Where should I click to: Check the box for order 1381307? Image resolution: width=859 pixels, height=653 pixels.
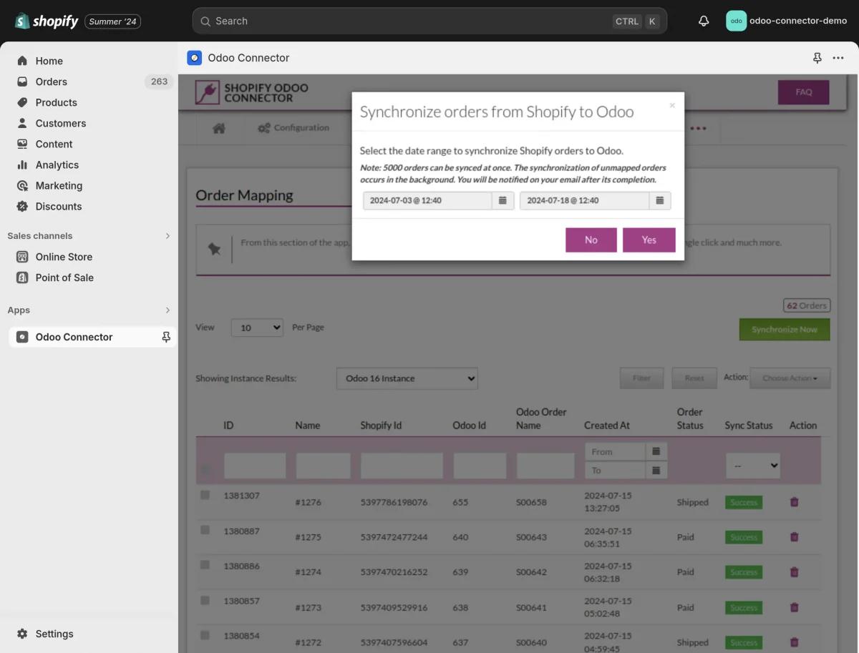205,495
